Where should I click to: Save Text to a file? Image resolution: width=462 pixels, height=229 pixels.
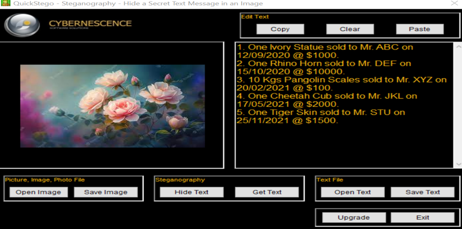click(422, 192)
